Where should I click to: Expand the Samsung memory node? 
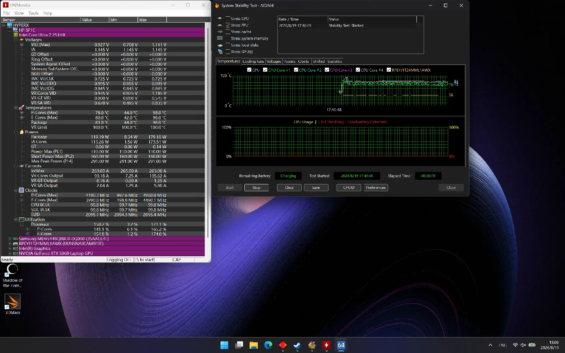tap(10, 239)
